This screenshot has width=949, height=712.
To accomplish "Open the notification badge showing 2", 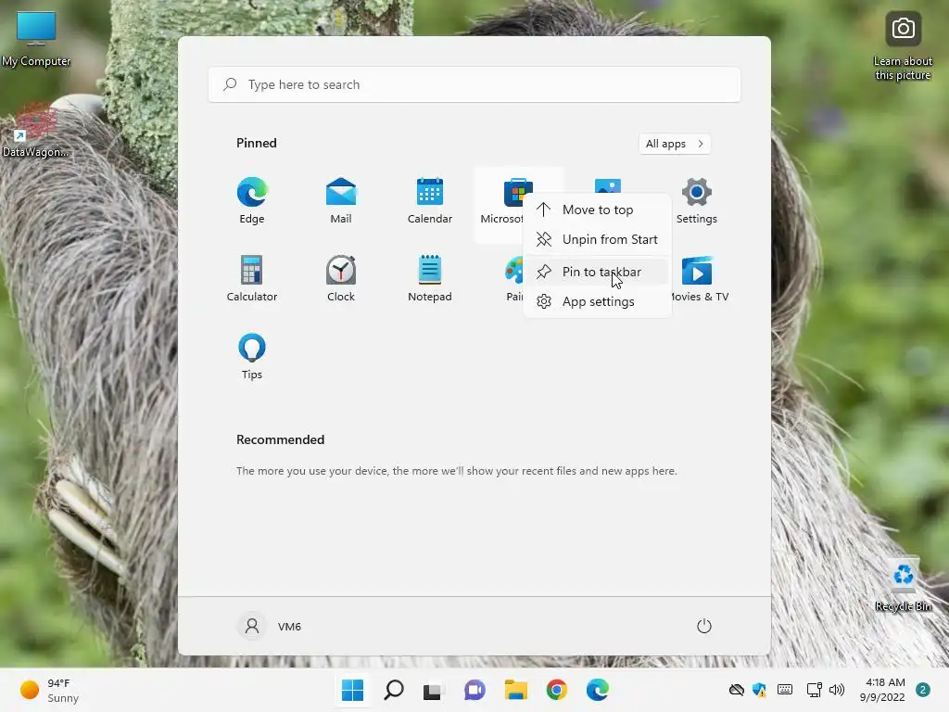I will click(x=923, y=690).
